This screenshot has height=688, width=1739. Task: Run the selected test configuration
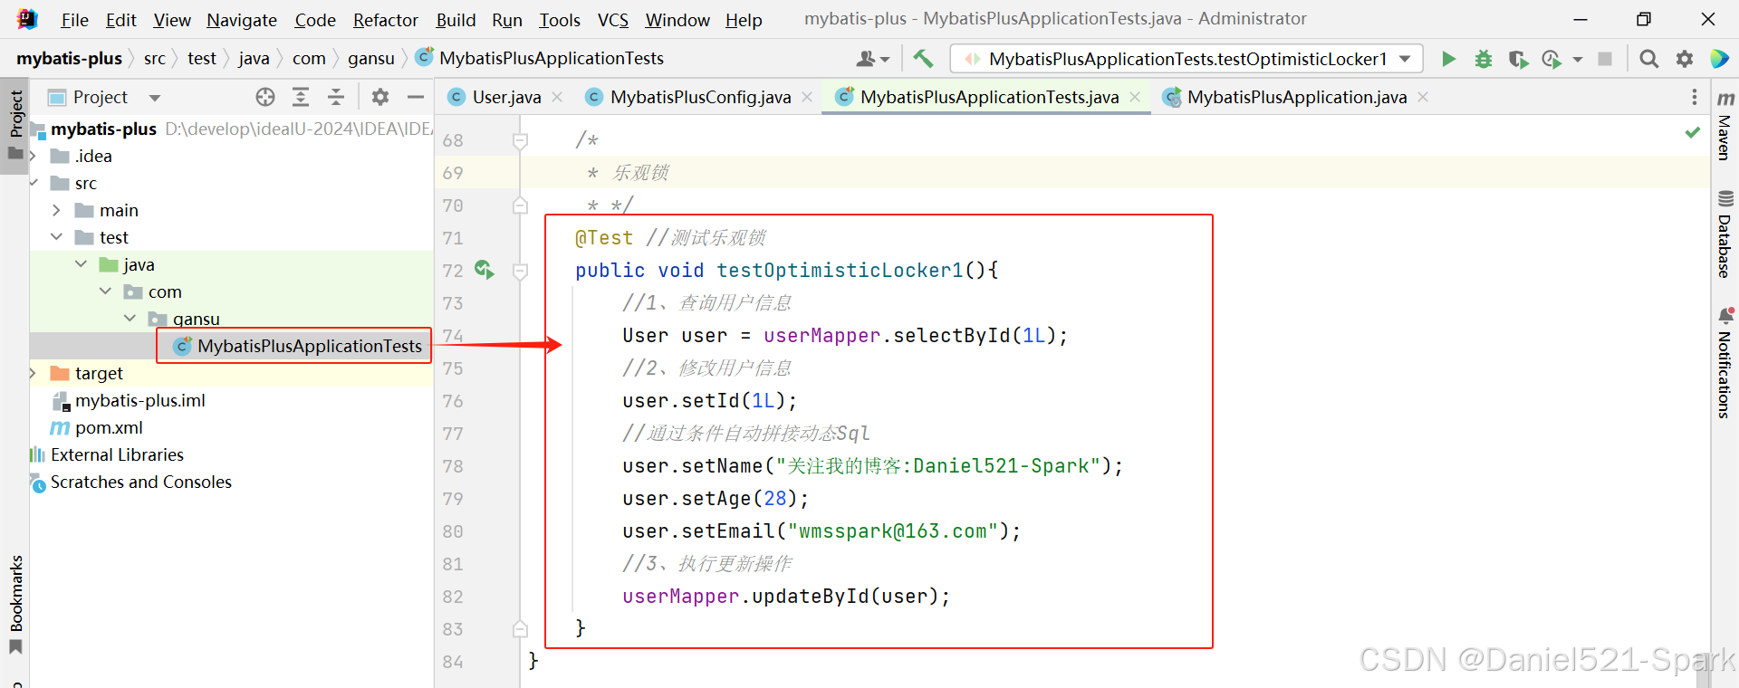pos(1448,59)
